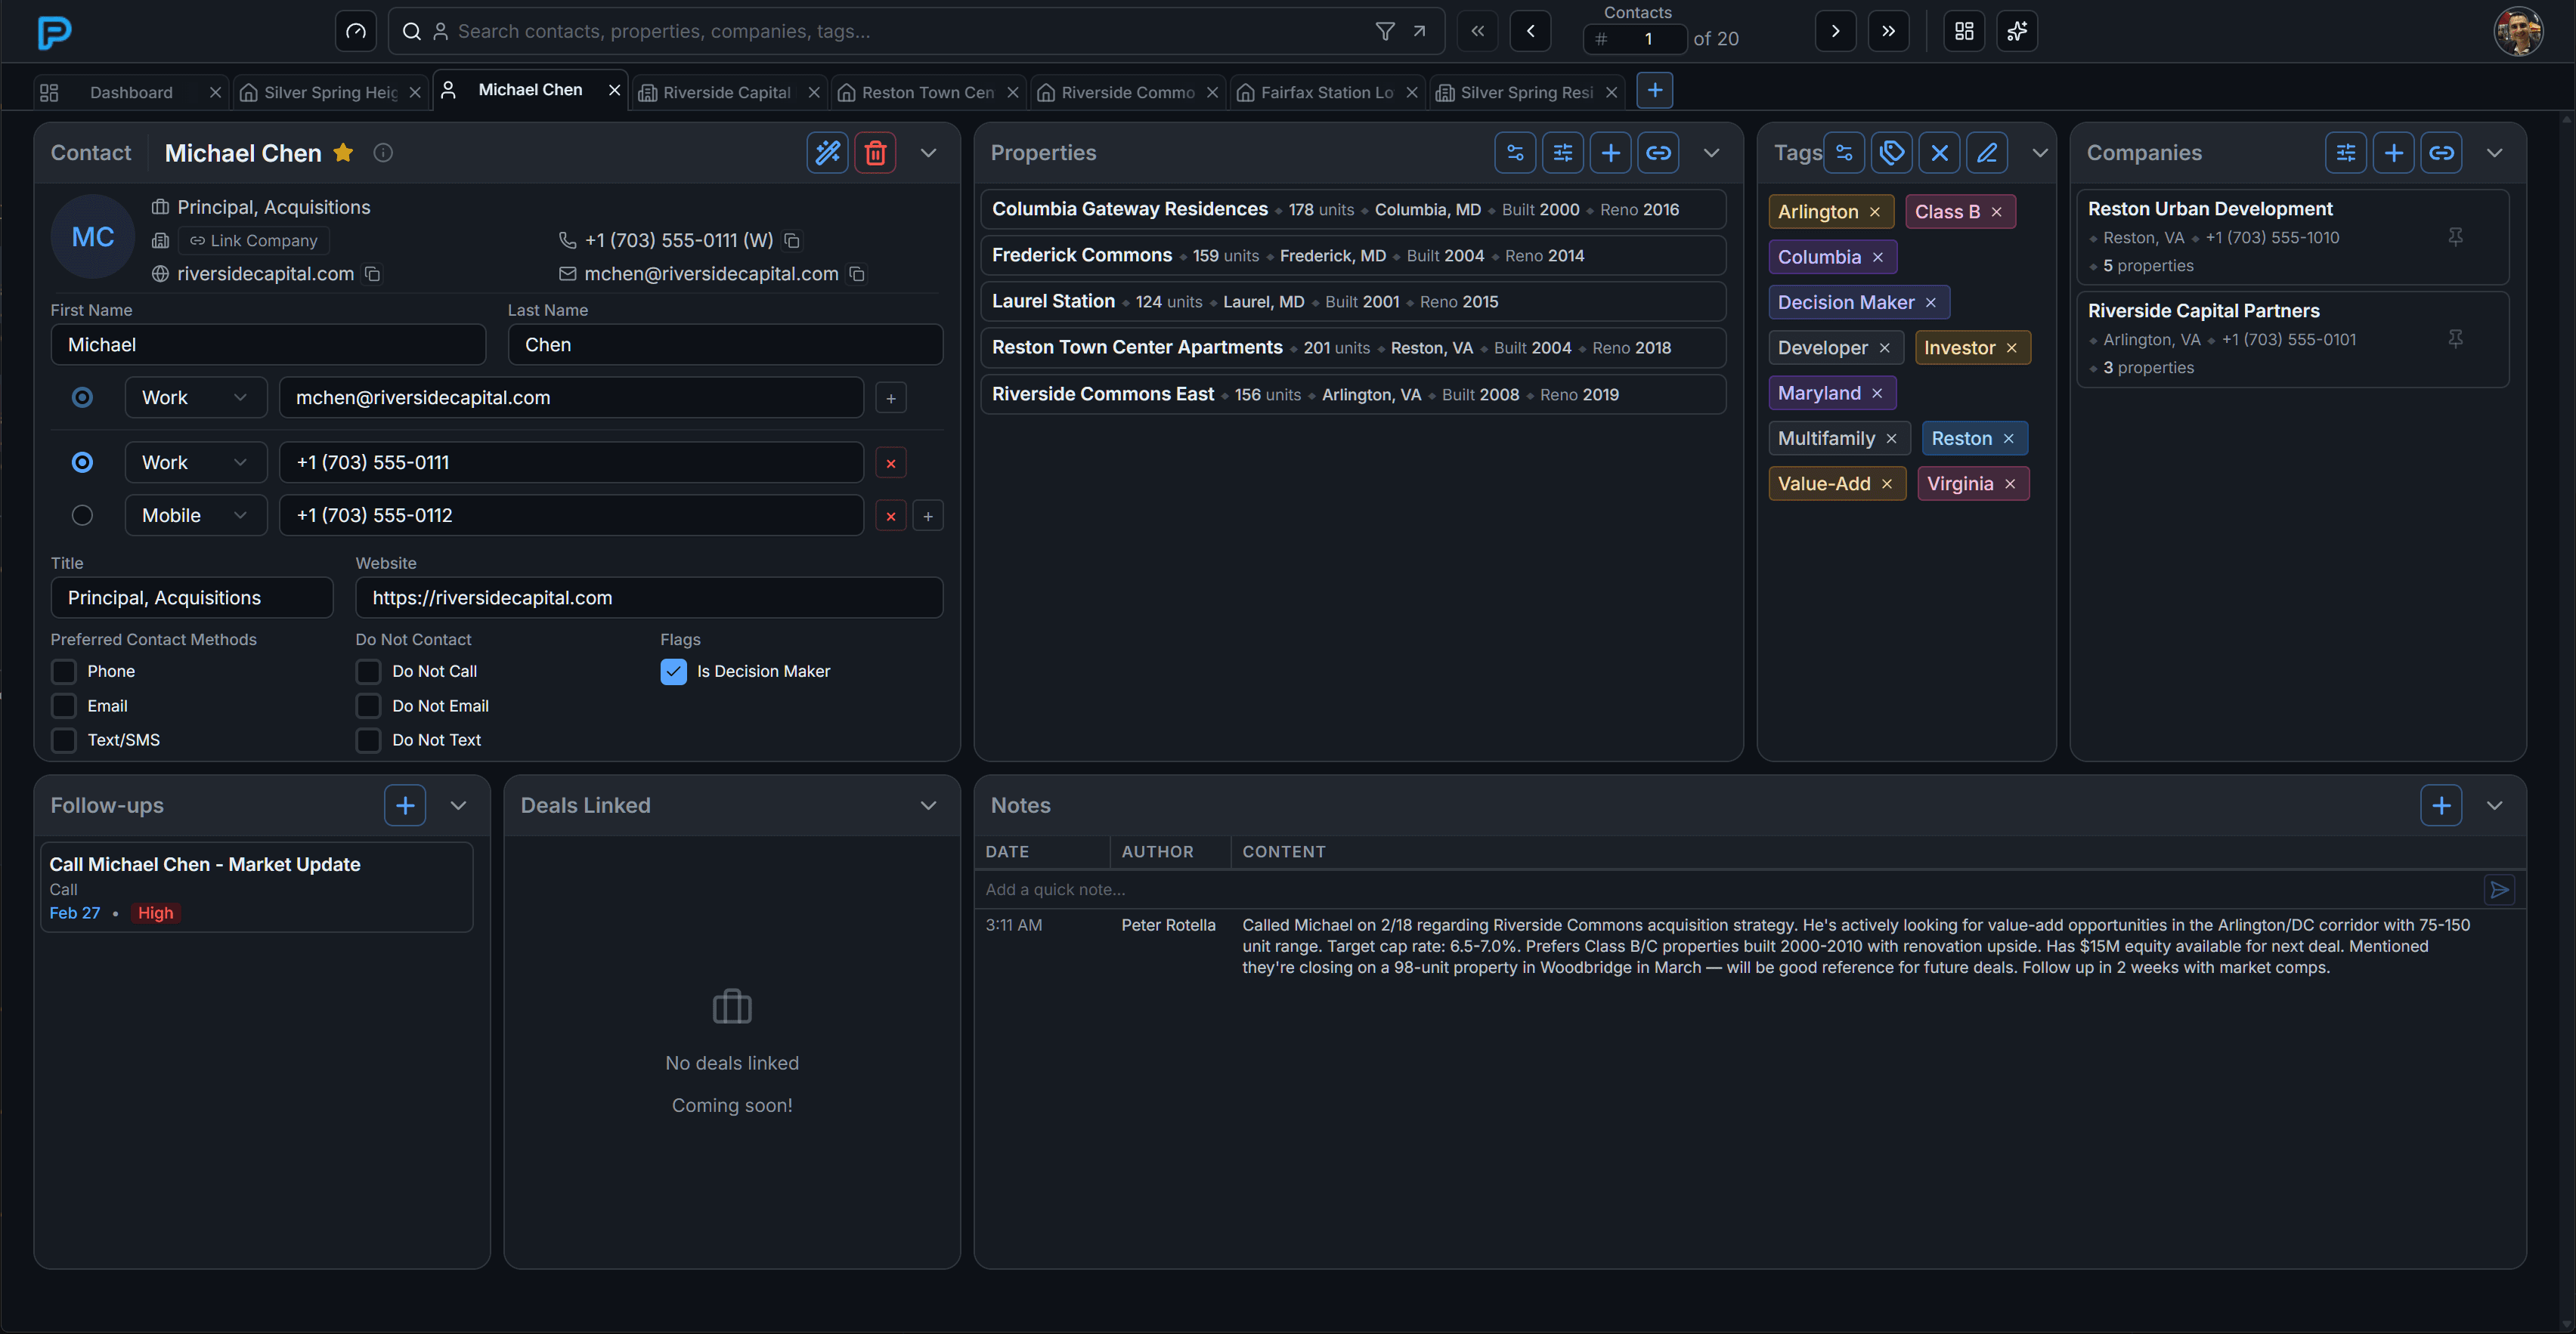Screen dimensions: 2576x1334
Task: Copy the mchen@riversidecapital.com email address
Action: [x=857, y=273]
